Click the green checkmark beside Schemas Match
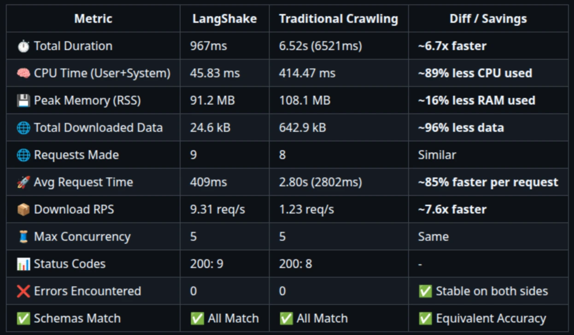The width and height of the screenshot is (574, 335). coord(23,318)
